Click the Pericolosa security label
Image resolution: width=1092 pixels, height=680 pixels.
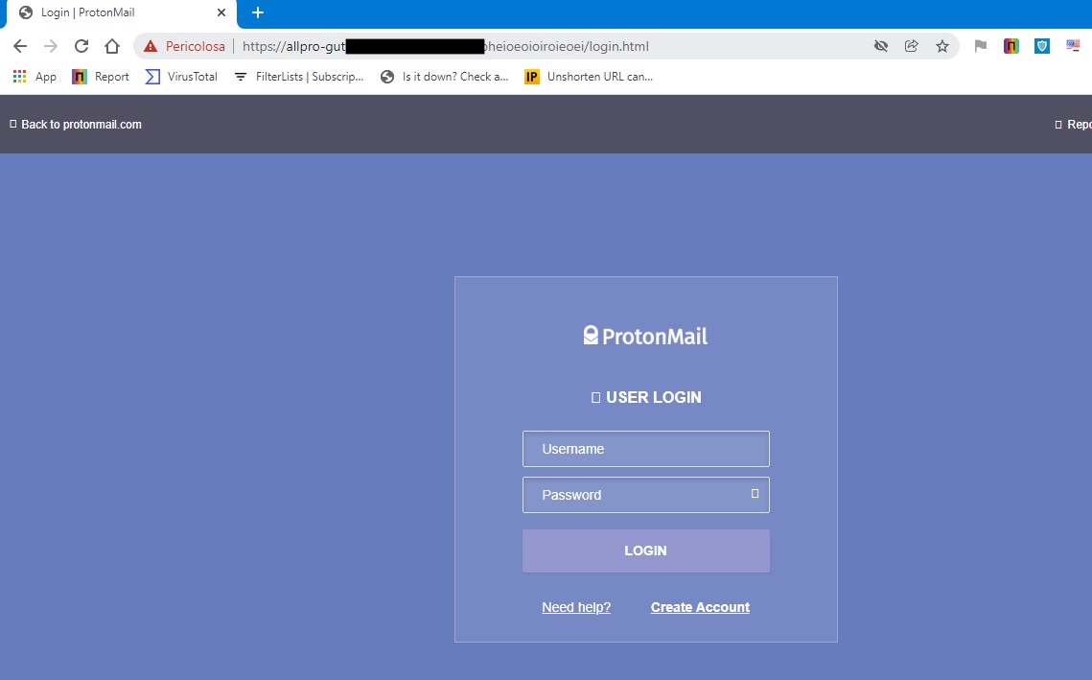click(195, 46)
